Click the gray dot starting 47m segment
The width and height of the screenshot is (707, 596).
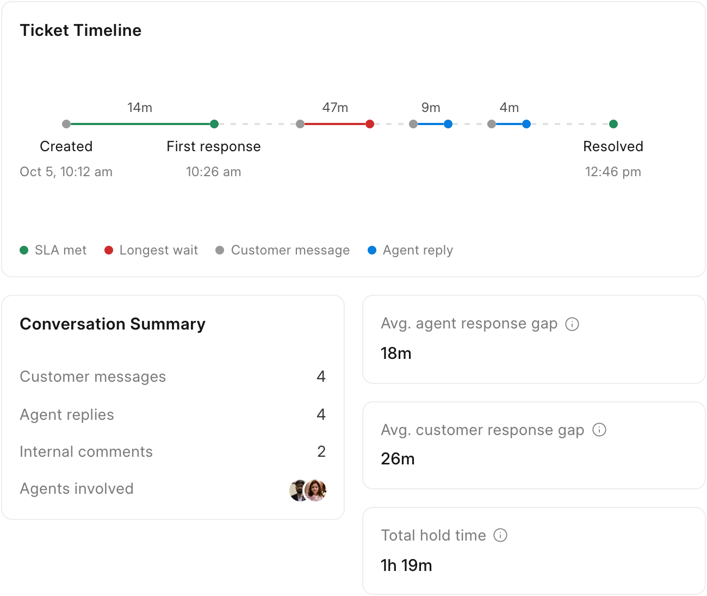(300, 124)
